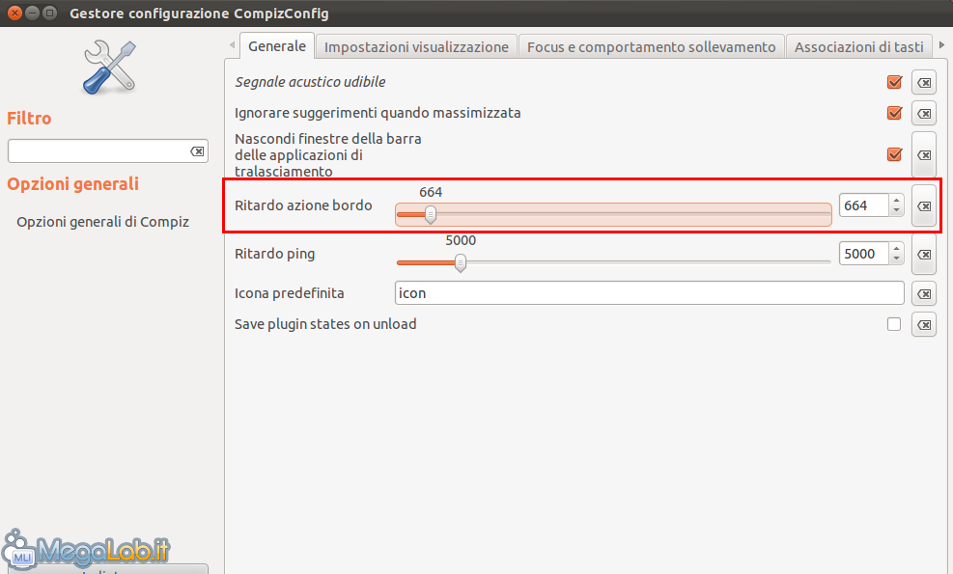The width and height of the screenshot is (953, 574).
Task: Click the Ritardo ping slider handle
Action: coord(461,261)
